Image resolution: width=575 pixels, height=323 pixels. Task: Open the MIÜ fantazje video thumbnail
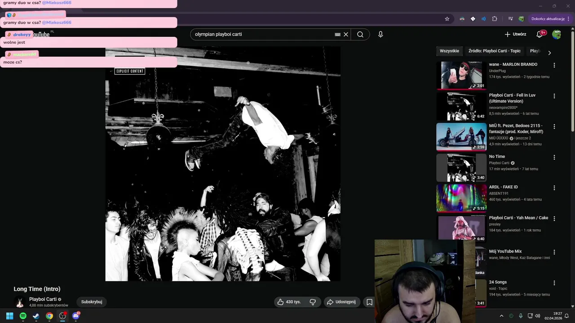pyautogui.click(x=461, y=137)
